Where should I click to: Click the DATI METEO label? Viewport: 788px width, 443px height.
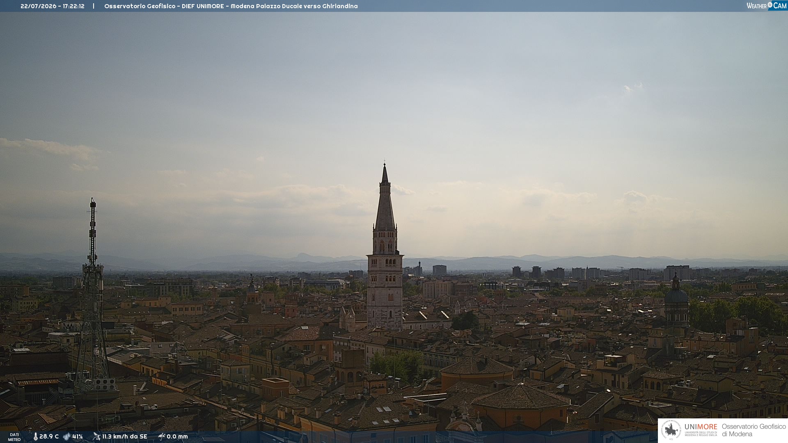14,437
